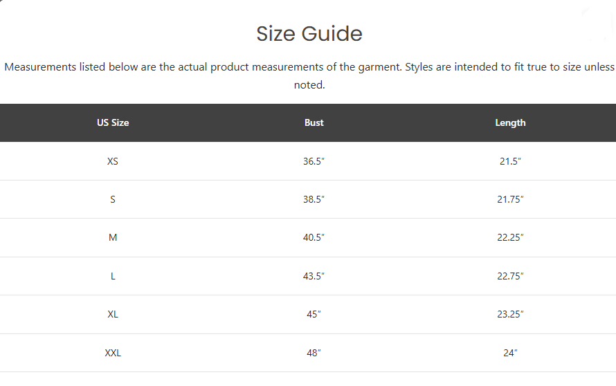Screen dimensions: 616x386
Task: Select length value 24"
Action: point(510,353)
